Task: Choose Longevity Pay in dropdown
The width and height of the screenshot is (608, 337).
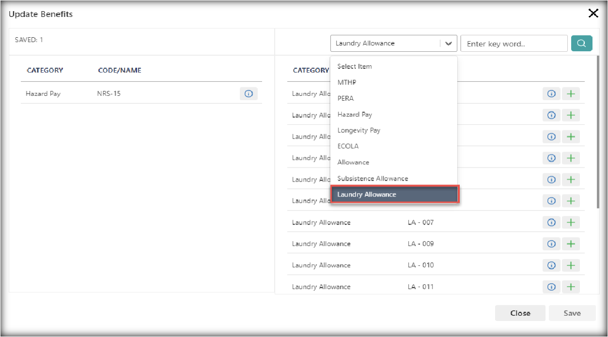Action: tap(359, 131)
